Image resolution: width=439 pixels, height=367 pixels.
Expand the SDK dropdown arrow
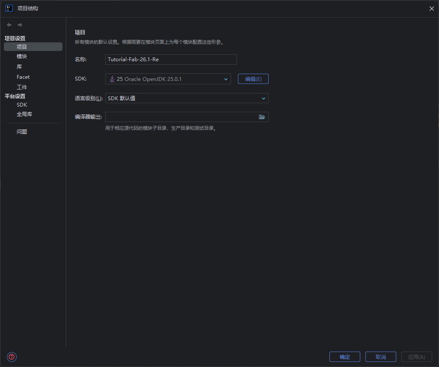coord(225,79)
